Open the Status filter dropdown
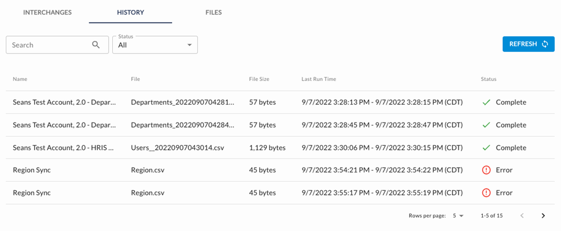 point(155,45)
